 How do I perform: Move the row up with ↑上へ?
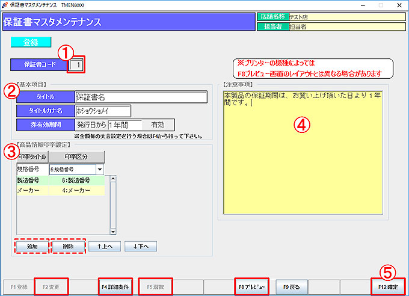(105, 247)
